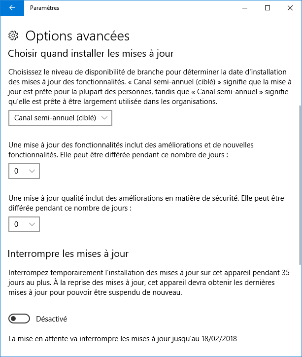Click the chevron of the fonctionnalités days box
Image resolution: width=302 pixels, height=357 pixels.
click(x=32, y=171)
